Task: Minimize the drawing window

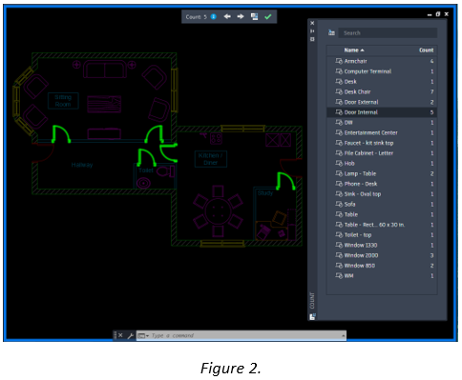Action: click(430, 14)
